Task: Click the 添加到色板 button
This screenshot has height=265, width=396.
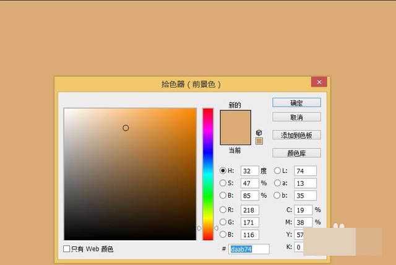Action: pyautogui.click(x=296, y=135)
